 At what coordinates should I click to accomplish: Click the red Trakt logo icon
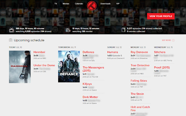[x=92, y=6]
